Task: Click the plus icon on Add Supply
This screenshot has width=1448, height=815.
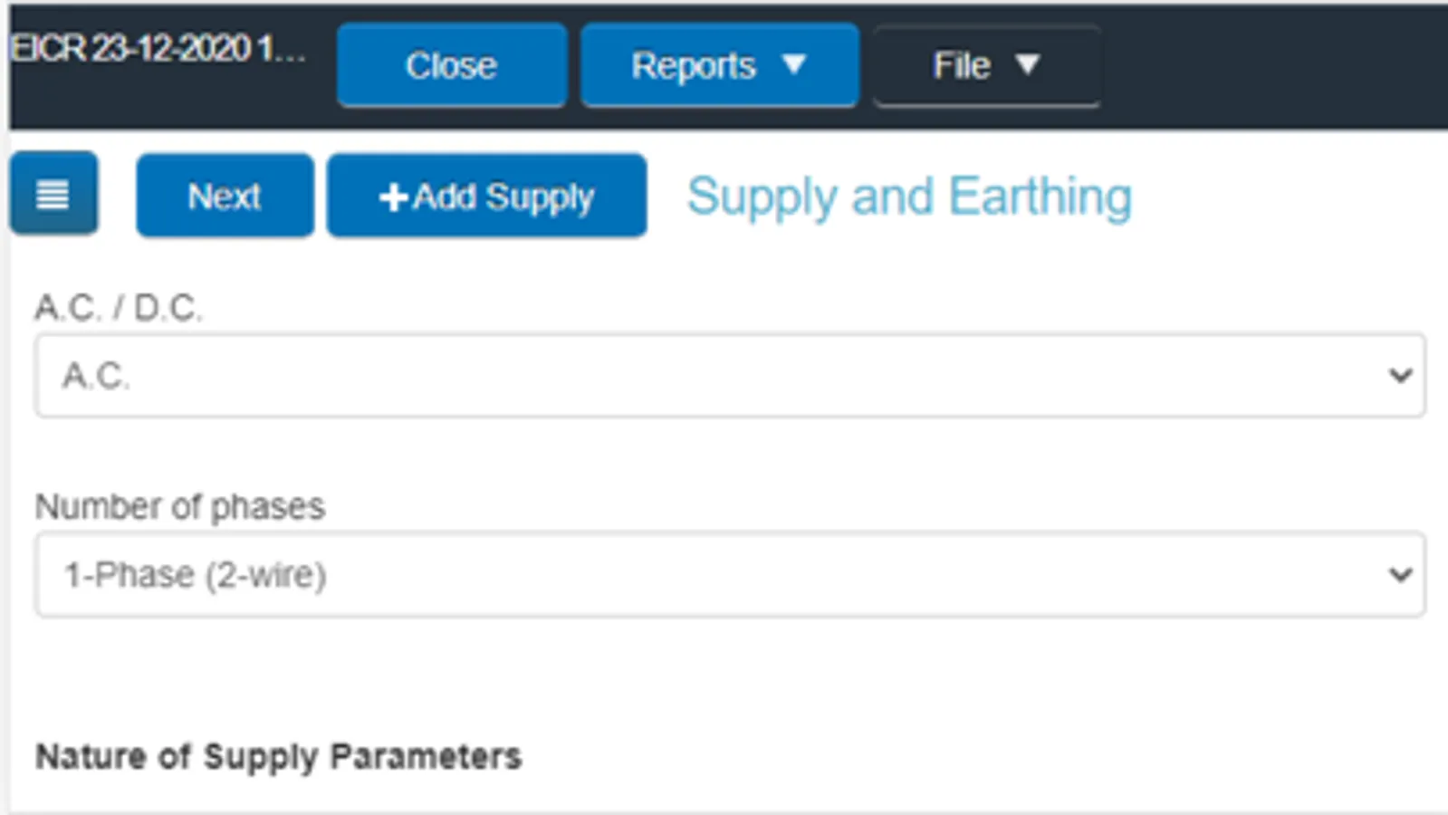Action: [x=393, y=197]
